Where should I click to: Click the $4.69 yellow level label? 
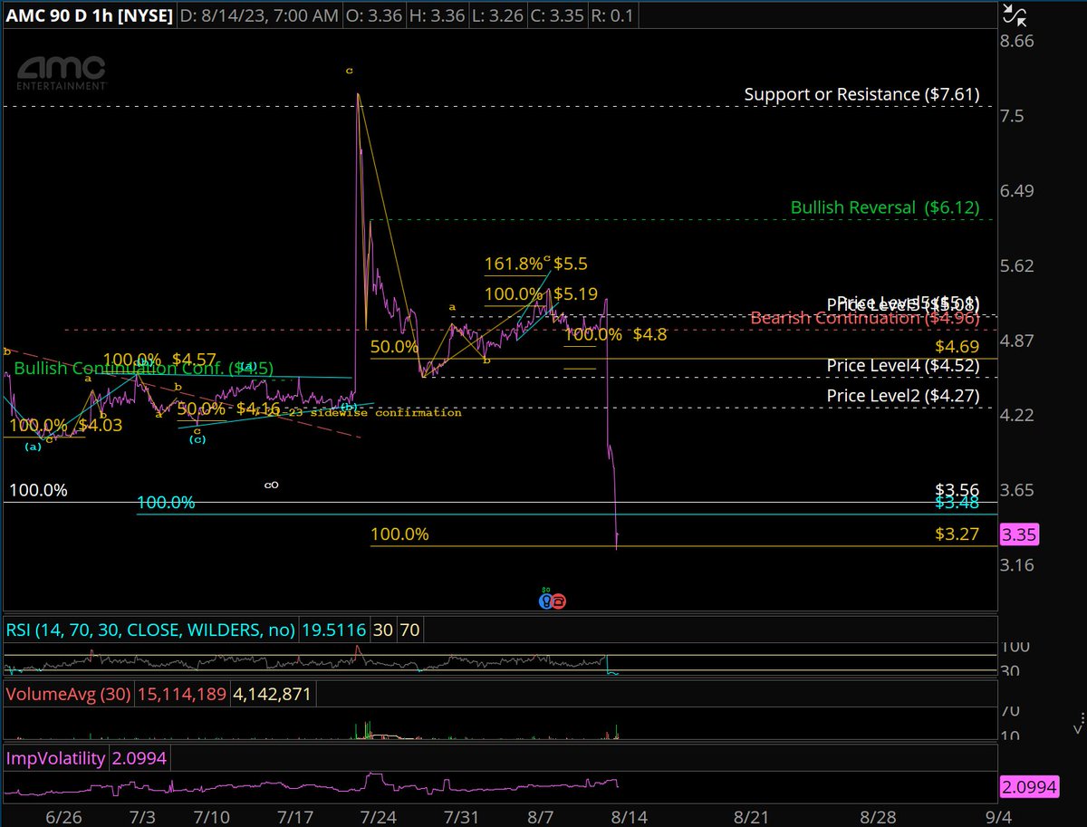[957, 346]
